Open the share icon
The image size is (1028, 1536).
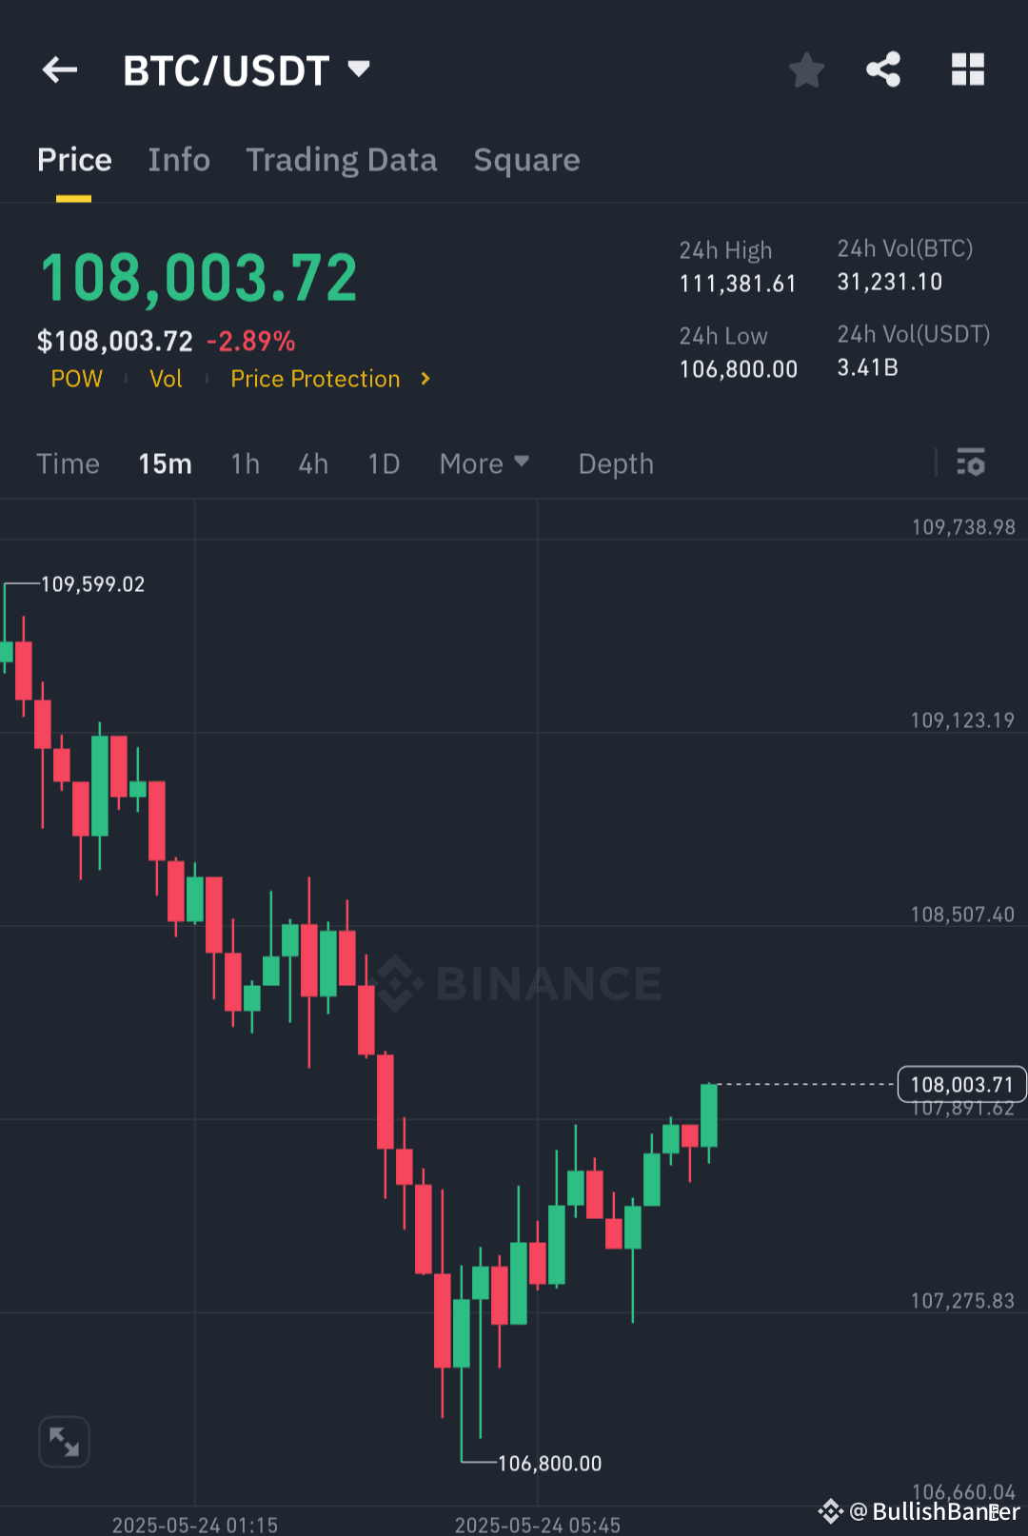click(x=883, y=69)
